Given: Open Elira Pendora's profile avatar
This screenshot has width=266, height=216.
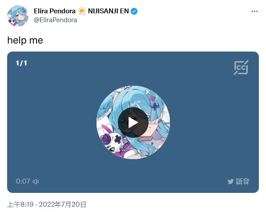Looking at the screenshot, I should pyautogui.click(x=18, y=16).
